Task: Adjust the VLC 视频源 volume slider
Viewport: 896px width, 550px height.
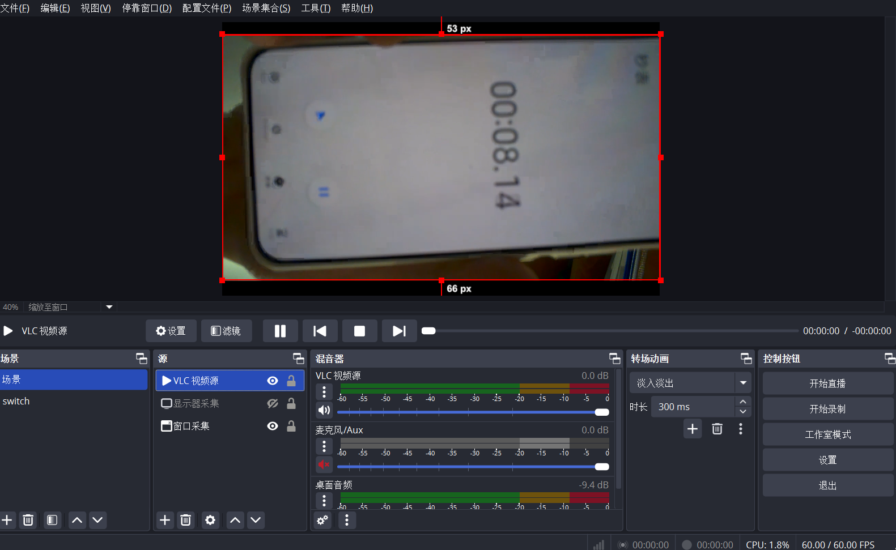Action: tap(473, 412)
